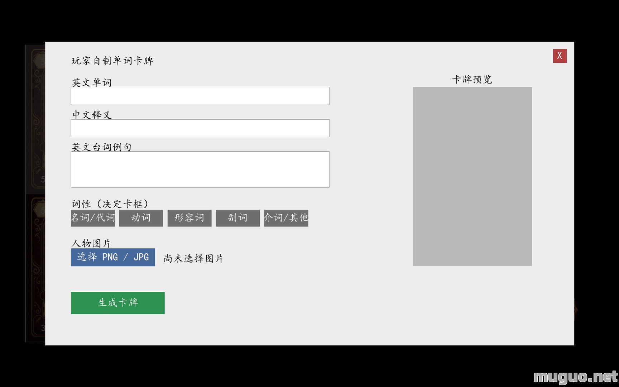
Task: Click the 英文台词例句 text area
Action: [x=200, y=169]
